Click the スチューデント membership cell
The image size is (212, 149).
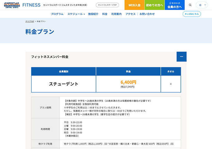(x=64, y=84)
